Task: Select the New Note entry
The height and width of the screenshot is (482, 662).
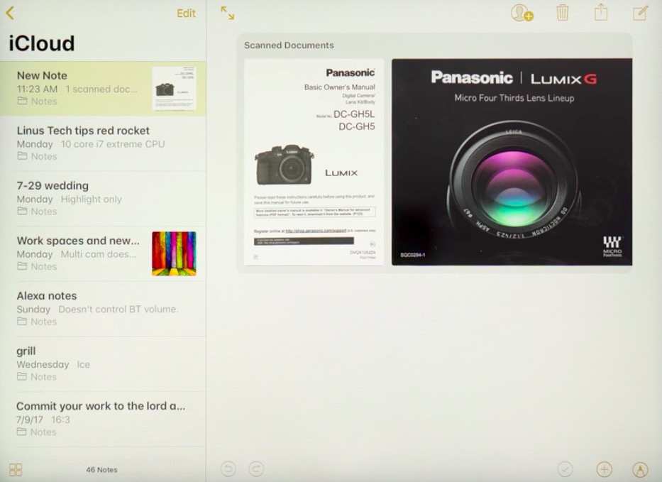Action: click(103, 89)
